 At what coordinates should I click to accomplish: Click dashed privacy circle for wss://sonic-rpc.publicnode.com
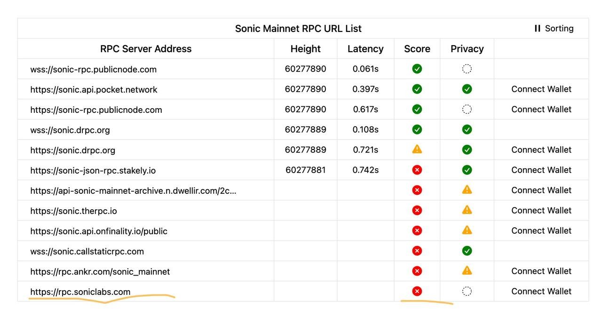pyautogui.click(x=467, y=69)
